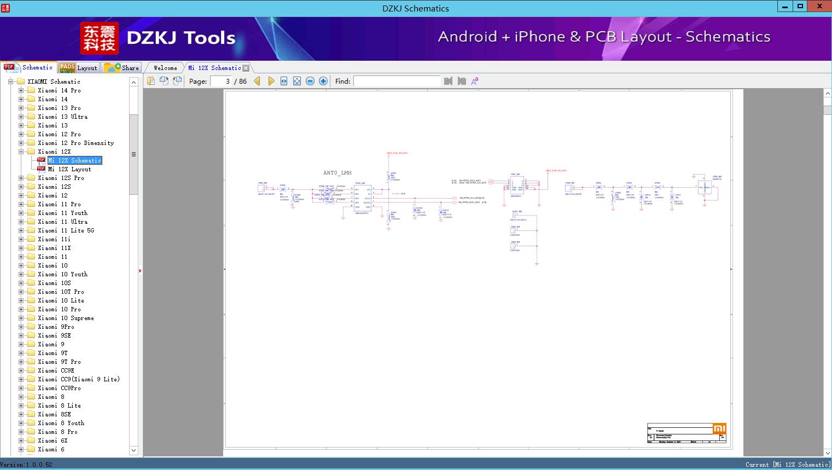The image size is (832, 470).
Task: Click the DZKJ red logo in banner
Action: click(100, 38)
